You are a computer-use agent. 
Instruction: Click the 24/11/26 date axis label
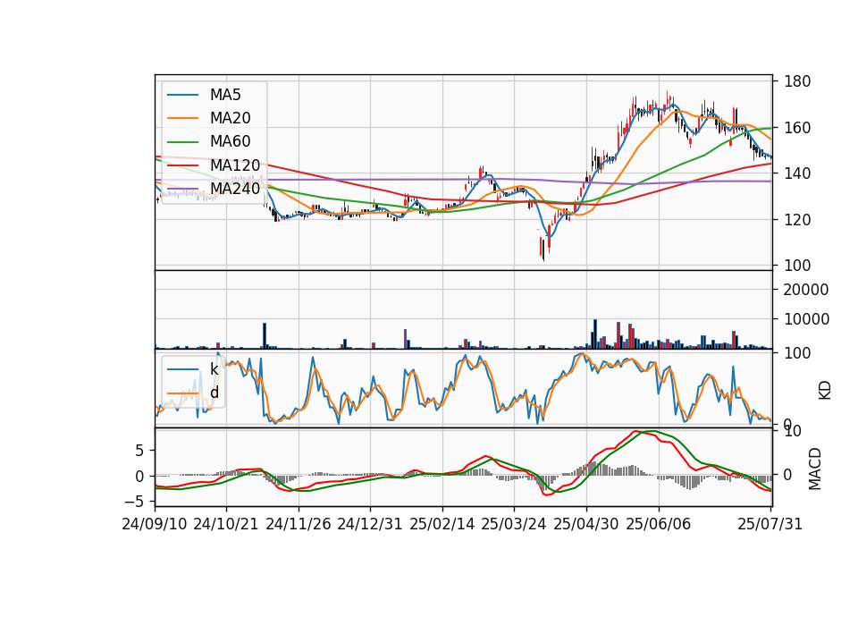tap(299, 524)
